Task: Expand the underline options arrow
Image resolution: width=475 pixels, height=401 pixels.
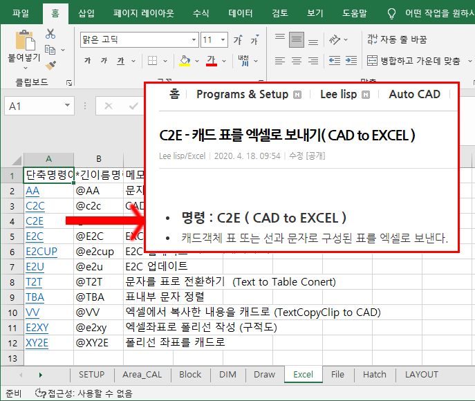Action: click(133, 61)
